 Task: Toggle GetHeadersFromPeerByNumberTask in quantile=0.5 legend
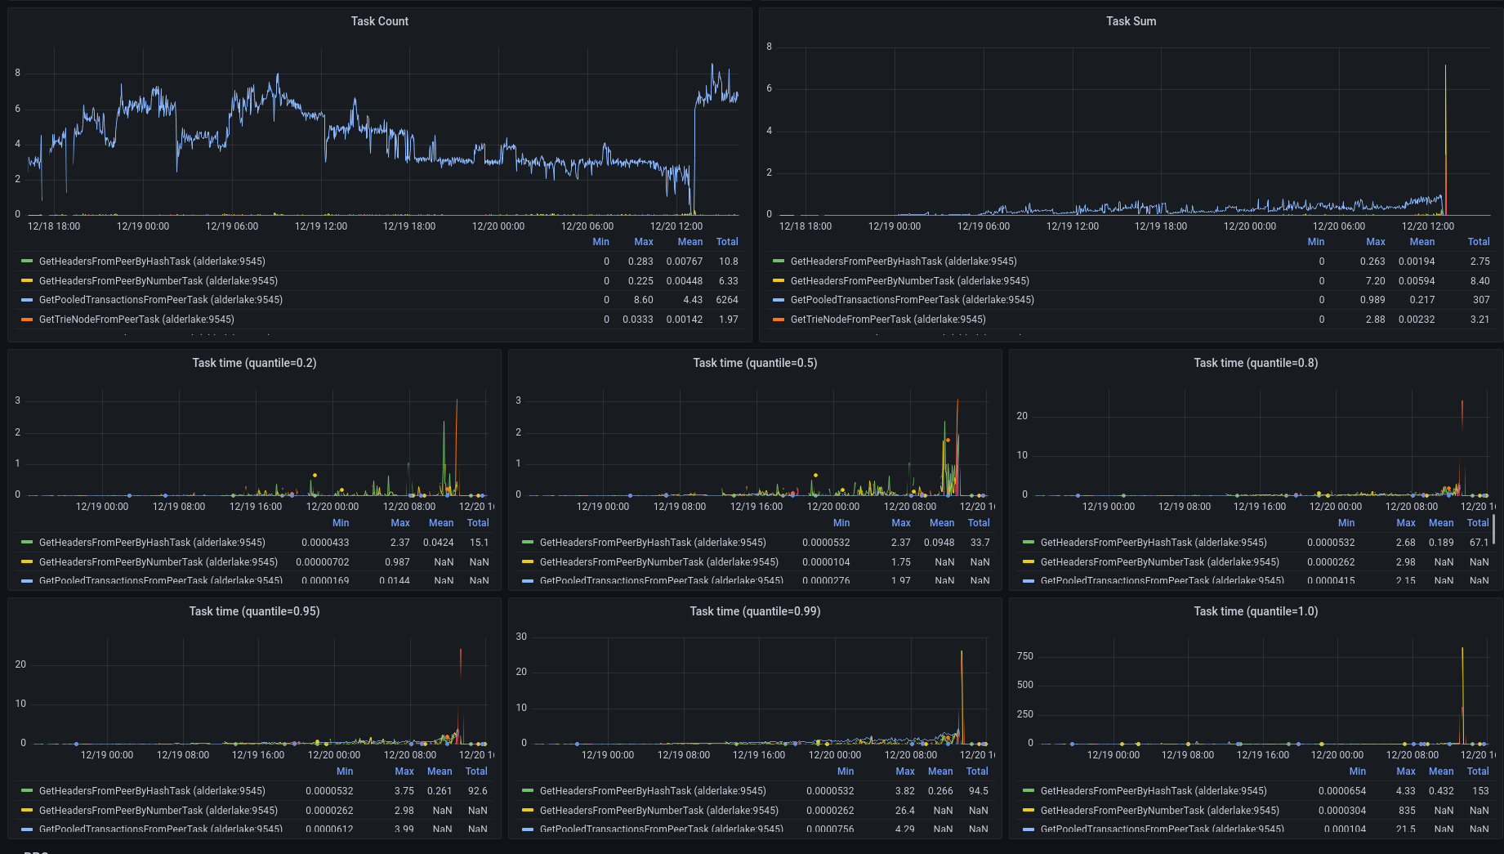point(659,562)
